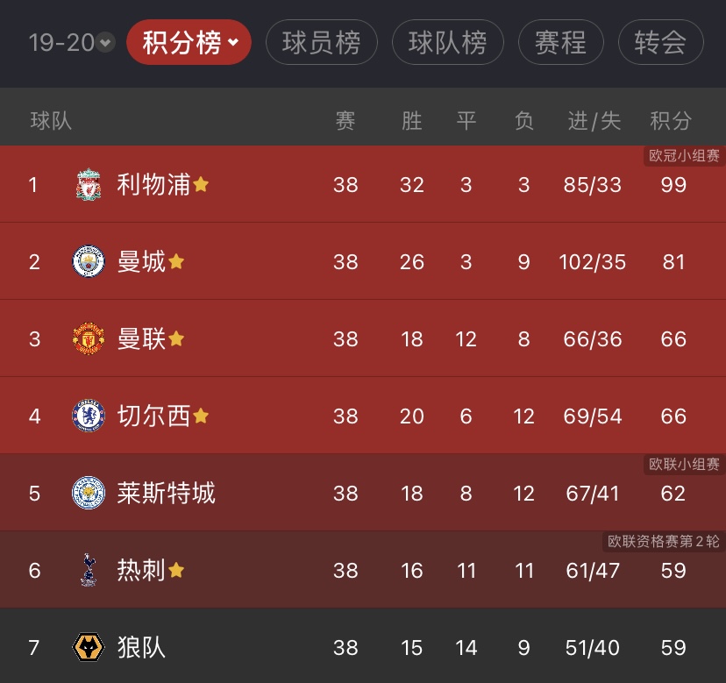Click the Chelsea club crest
Viewport: 726px width, 683px height.
click(89, 416)
